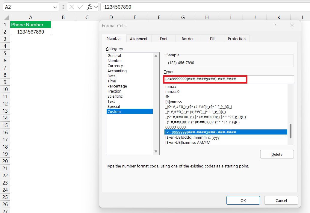
Task: Select the Special category
Action: click(129, 106)
